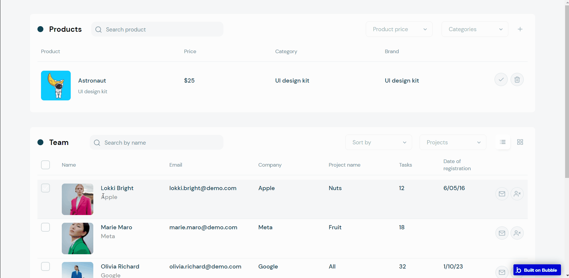This screenshot has width=569, height=278.
Task: Click Marie Maro's name
Action: pos(116,227)
